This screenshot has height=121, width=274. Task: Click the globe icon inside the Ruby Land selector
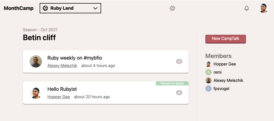(45, 8)
